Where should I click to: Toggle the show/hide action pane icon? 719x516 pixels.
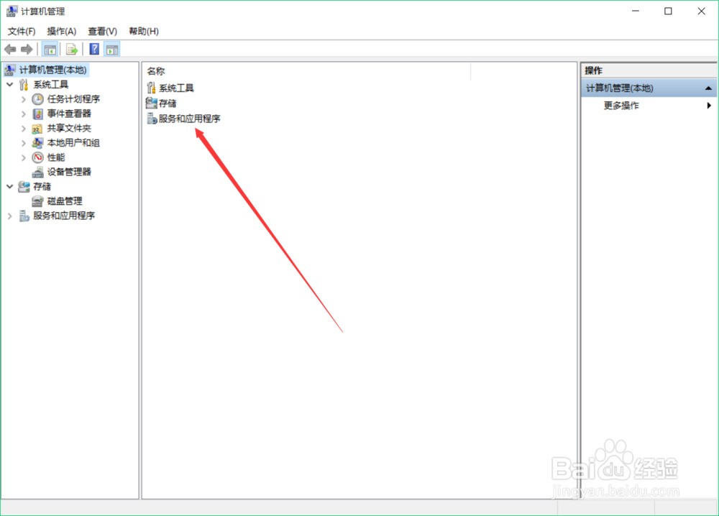click(112, 49)
